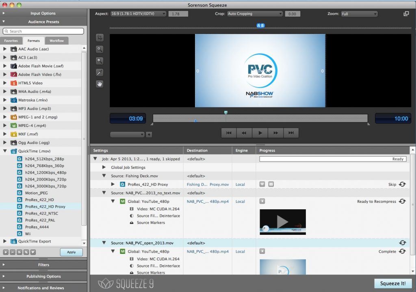This screenshot has height=292, width=416.
Task: Click the fast forward button
Action: 276,133
